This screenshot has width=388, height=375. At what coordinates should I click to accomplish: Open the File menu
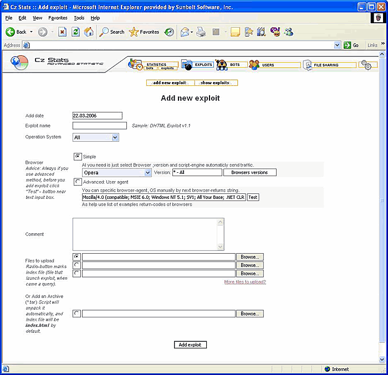click(x=9, y=18)
